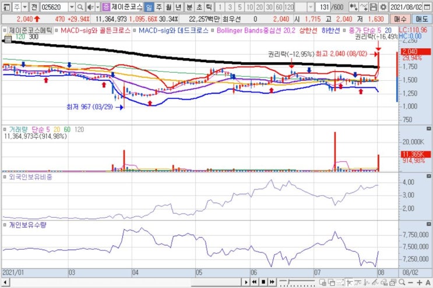Click the table icon under the price legend
The height and width of the screenshot is (288, 433).
tap(8, 39)
